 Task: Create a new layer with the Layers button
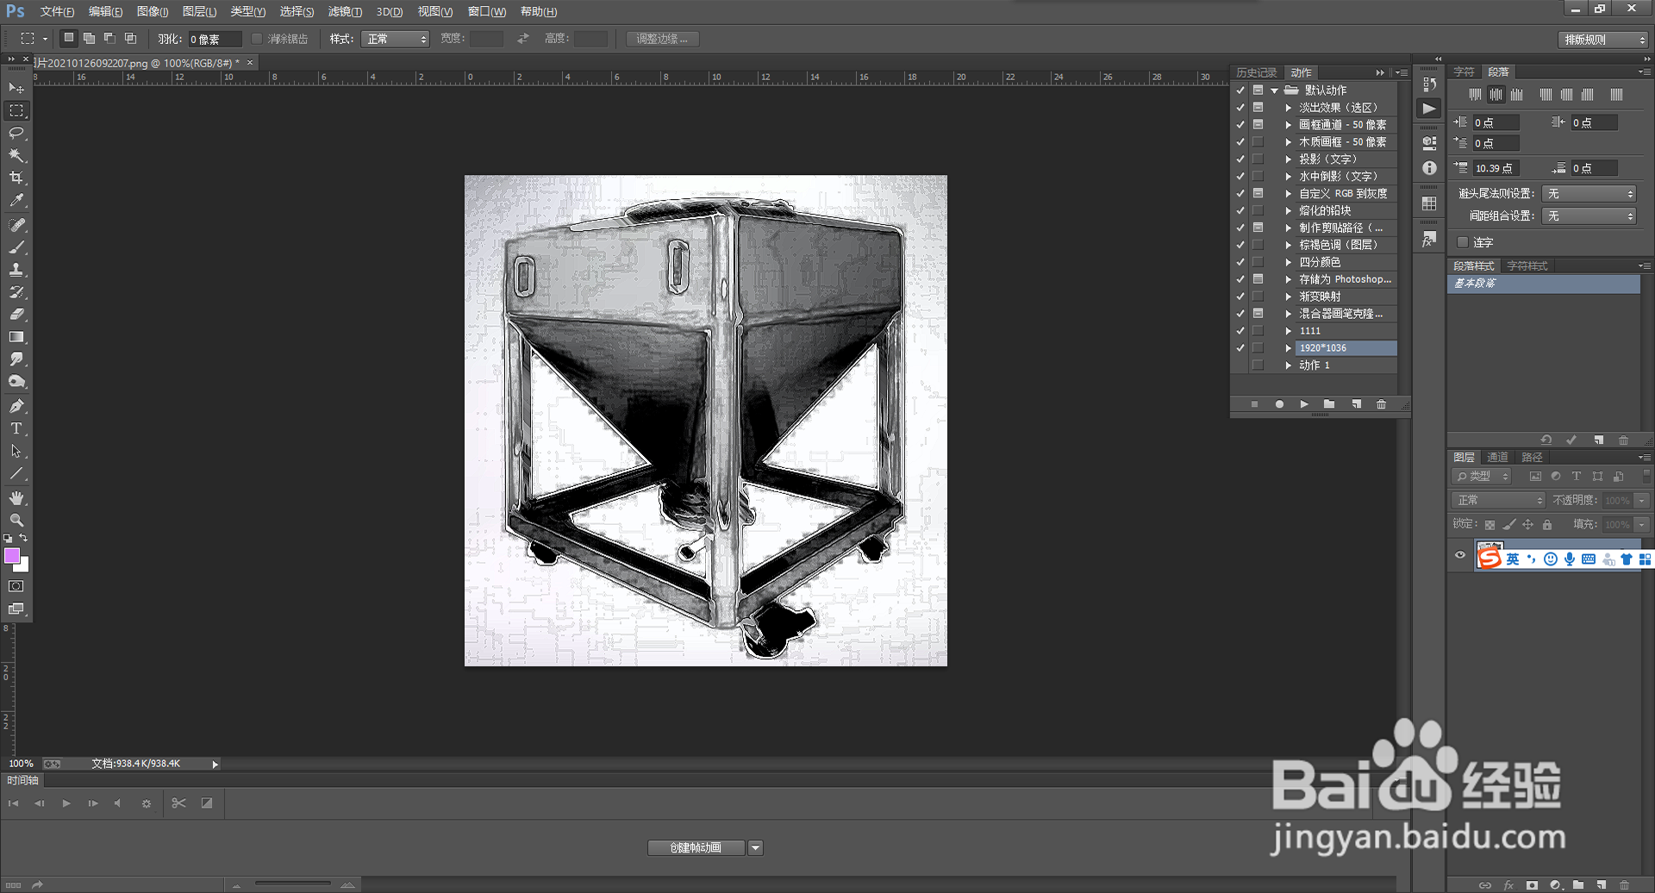[1601, 885]
